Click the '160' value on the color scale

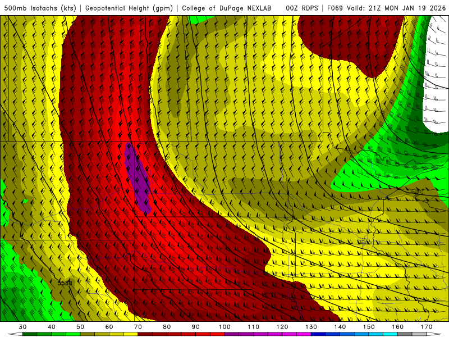click(x=398, y=327)
